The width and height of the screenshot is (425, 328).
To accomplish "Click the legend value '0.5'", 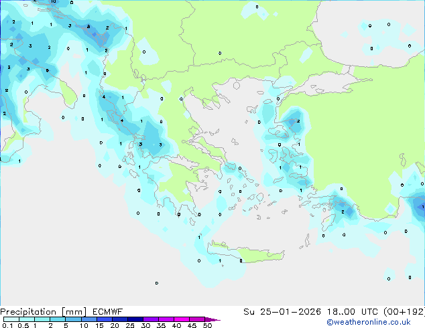I will (23, 325).
